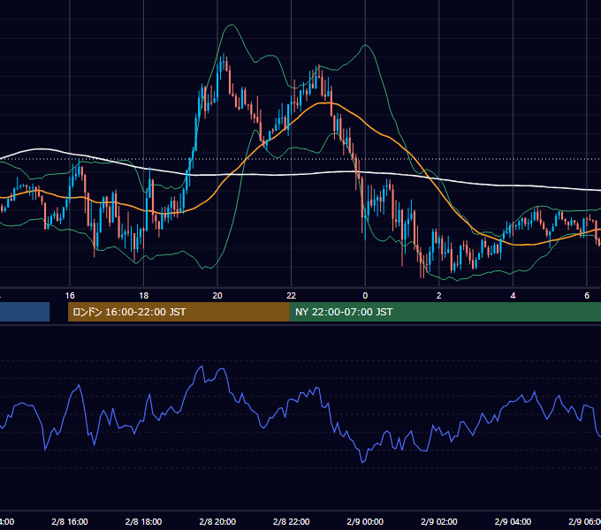The image size is (601, 530).
Task: Click the 4 hour label on the price chart axis
Action: pos(513,296)
